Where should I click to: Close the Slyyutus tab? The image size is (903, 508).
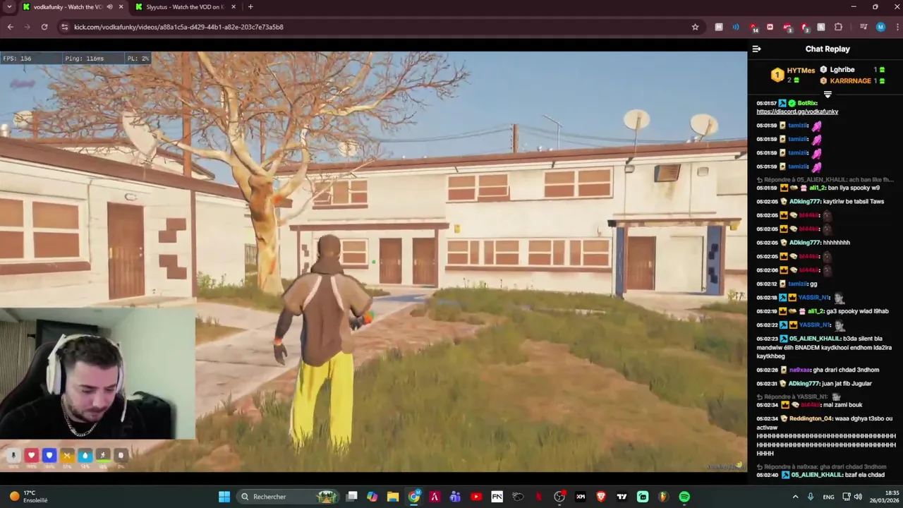[234, 7]
